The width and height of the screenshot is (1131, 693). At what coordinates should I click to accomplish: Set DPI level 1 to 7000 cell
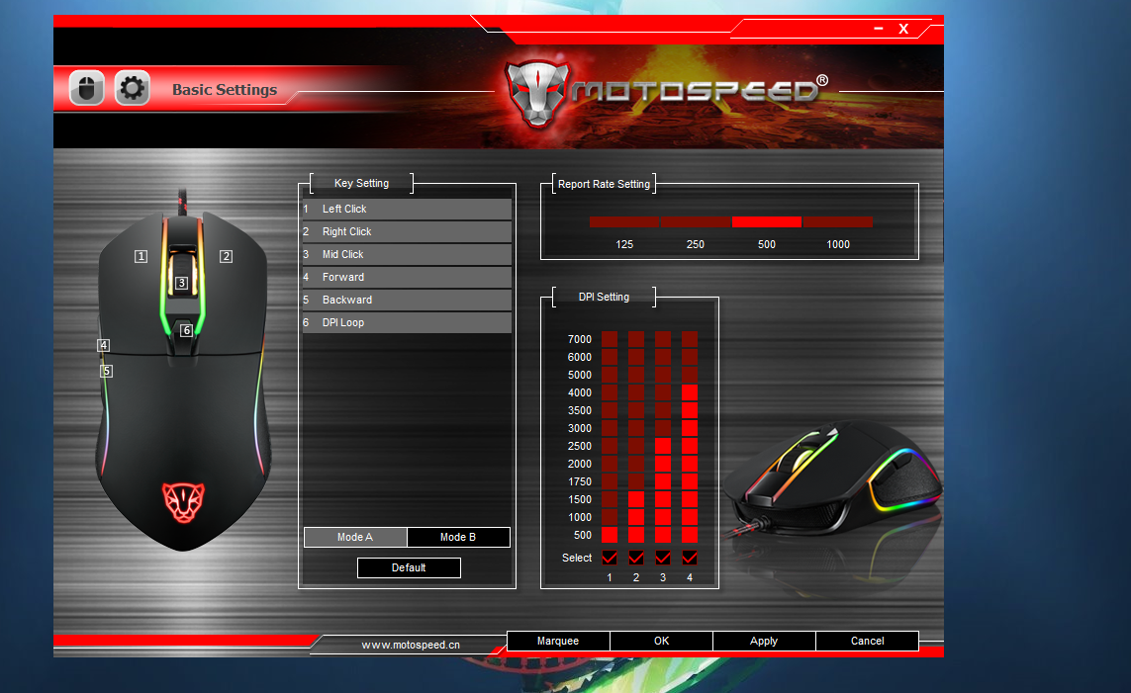tap(610, 338)
